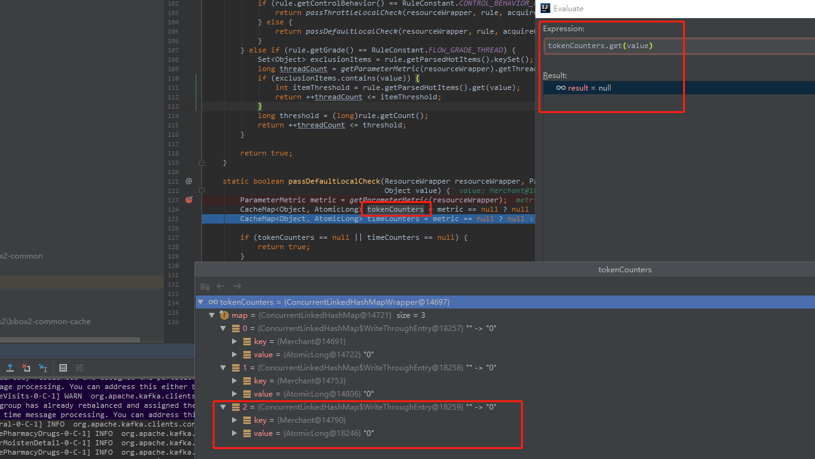The image size is (815, 459).
Task: Click the red-X restore layout console icon
Action: 26,368
